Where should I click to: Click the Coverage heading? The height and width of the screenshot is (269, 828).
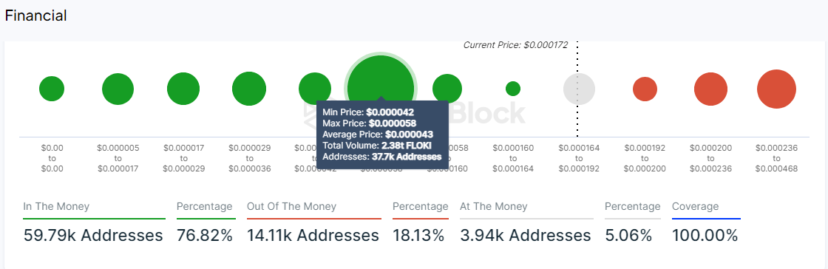(x=696, y=207)
